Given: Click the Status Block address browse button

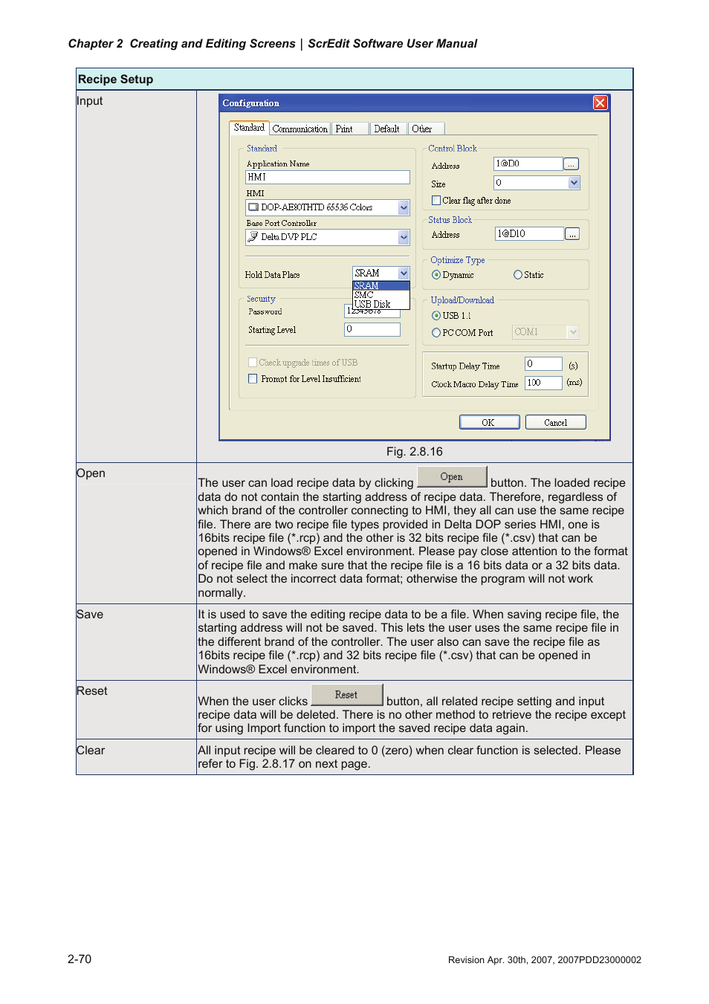Looking at the screenshot, I should coord(572,234).
